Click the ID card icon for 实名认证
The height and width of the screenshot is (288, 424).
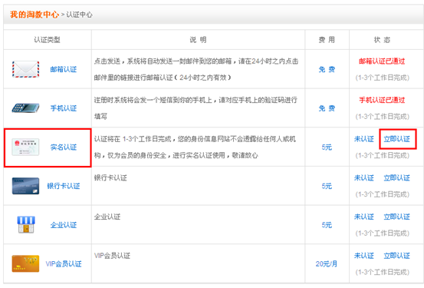[26, 147]
